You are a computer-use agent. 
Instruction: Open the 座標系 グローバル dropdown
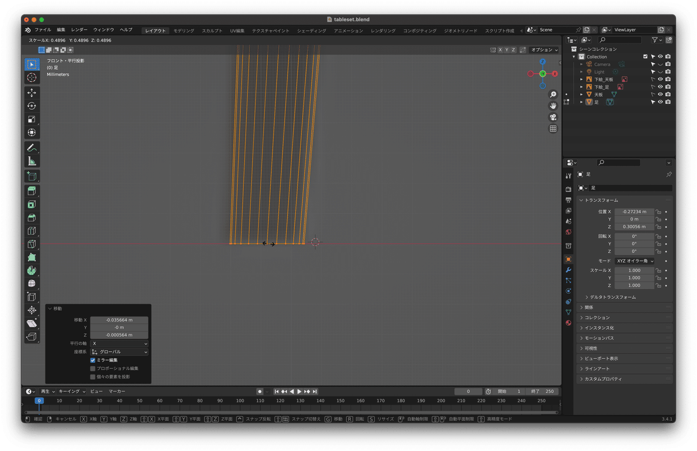(119, 352)
